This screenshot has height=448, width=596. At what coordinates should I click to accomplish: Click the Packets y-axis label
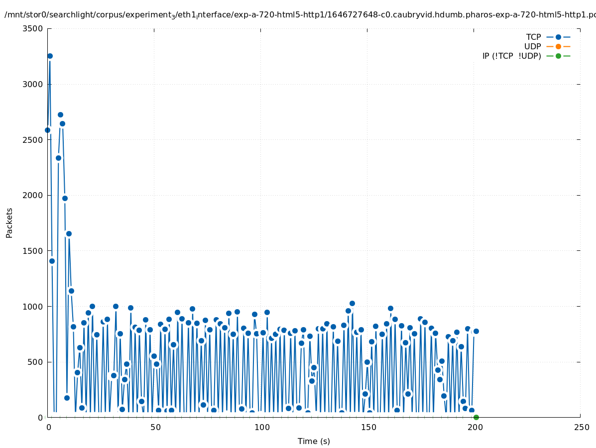click(x=9, y=223)
